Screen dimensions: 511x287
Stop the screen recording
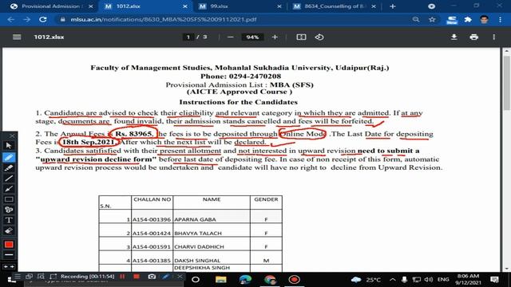[x=137, y=277]
